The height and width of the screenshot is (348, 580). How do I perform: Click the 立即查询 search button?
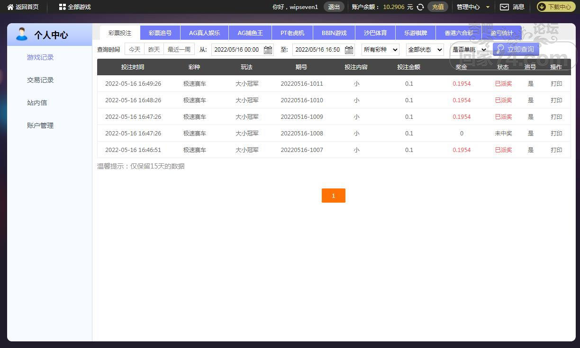tap(516, 49)
